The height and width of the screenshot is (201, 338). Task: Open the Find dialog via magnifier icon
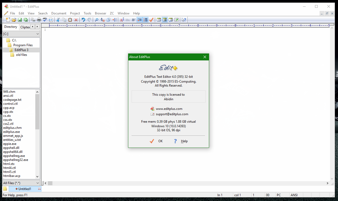[96, 20]
